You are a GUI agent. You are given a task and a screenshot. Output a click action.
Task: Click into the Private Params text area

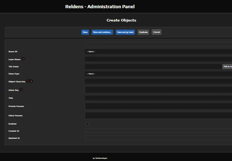158,106
